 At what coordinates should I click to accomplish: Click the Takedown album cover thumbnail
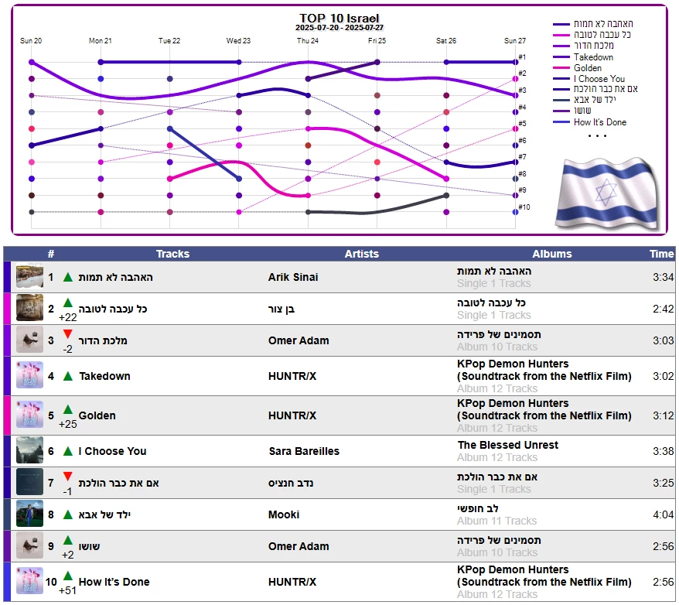(x=29, y=375)
